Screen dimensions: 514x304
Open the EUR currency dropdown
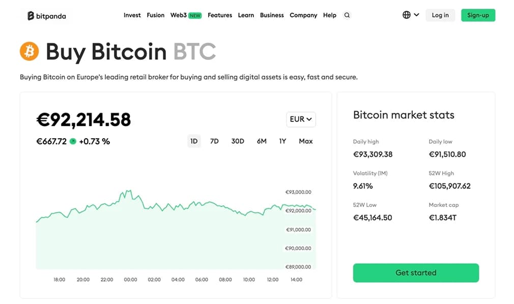[300, 119]
